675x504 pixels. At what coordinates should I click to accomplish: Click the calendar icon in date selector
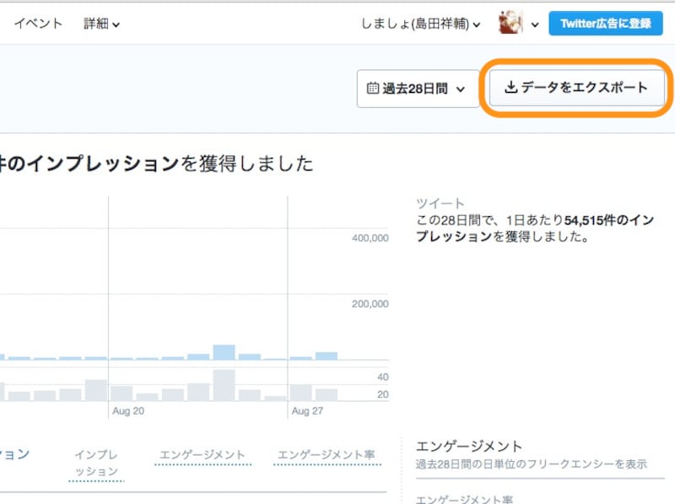(x=373, y=88)
